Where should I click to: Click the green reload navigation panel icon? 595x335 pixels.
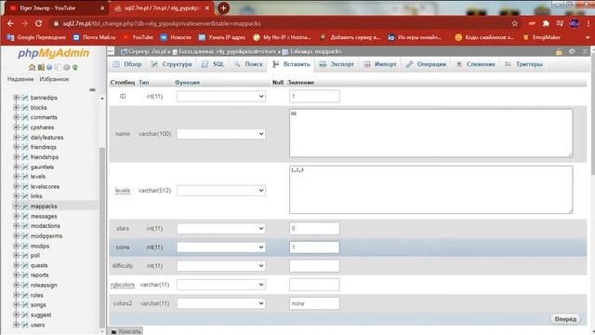click(x=75, y=67)
